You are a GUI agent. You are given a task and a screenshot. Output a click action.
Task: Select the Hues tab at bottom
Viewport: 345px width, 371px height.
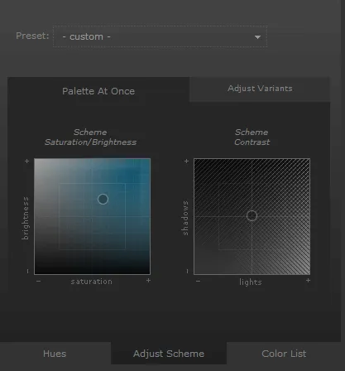pyautogui.click(x=55, y=354)
